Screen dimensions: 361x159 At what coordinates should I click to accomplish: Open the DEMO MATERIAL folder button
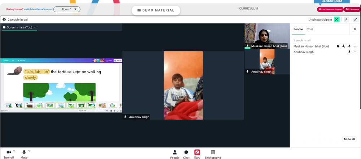click(156, 10)
